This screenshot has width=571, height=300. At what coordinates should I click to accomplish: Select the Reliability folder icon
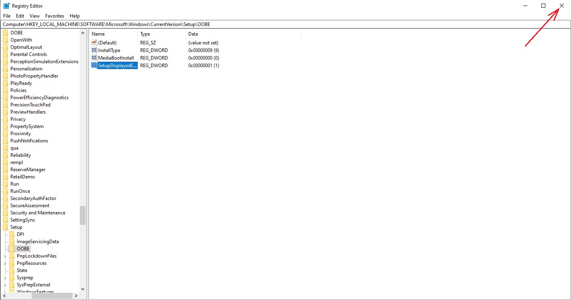click(x=5, y=155)
